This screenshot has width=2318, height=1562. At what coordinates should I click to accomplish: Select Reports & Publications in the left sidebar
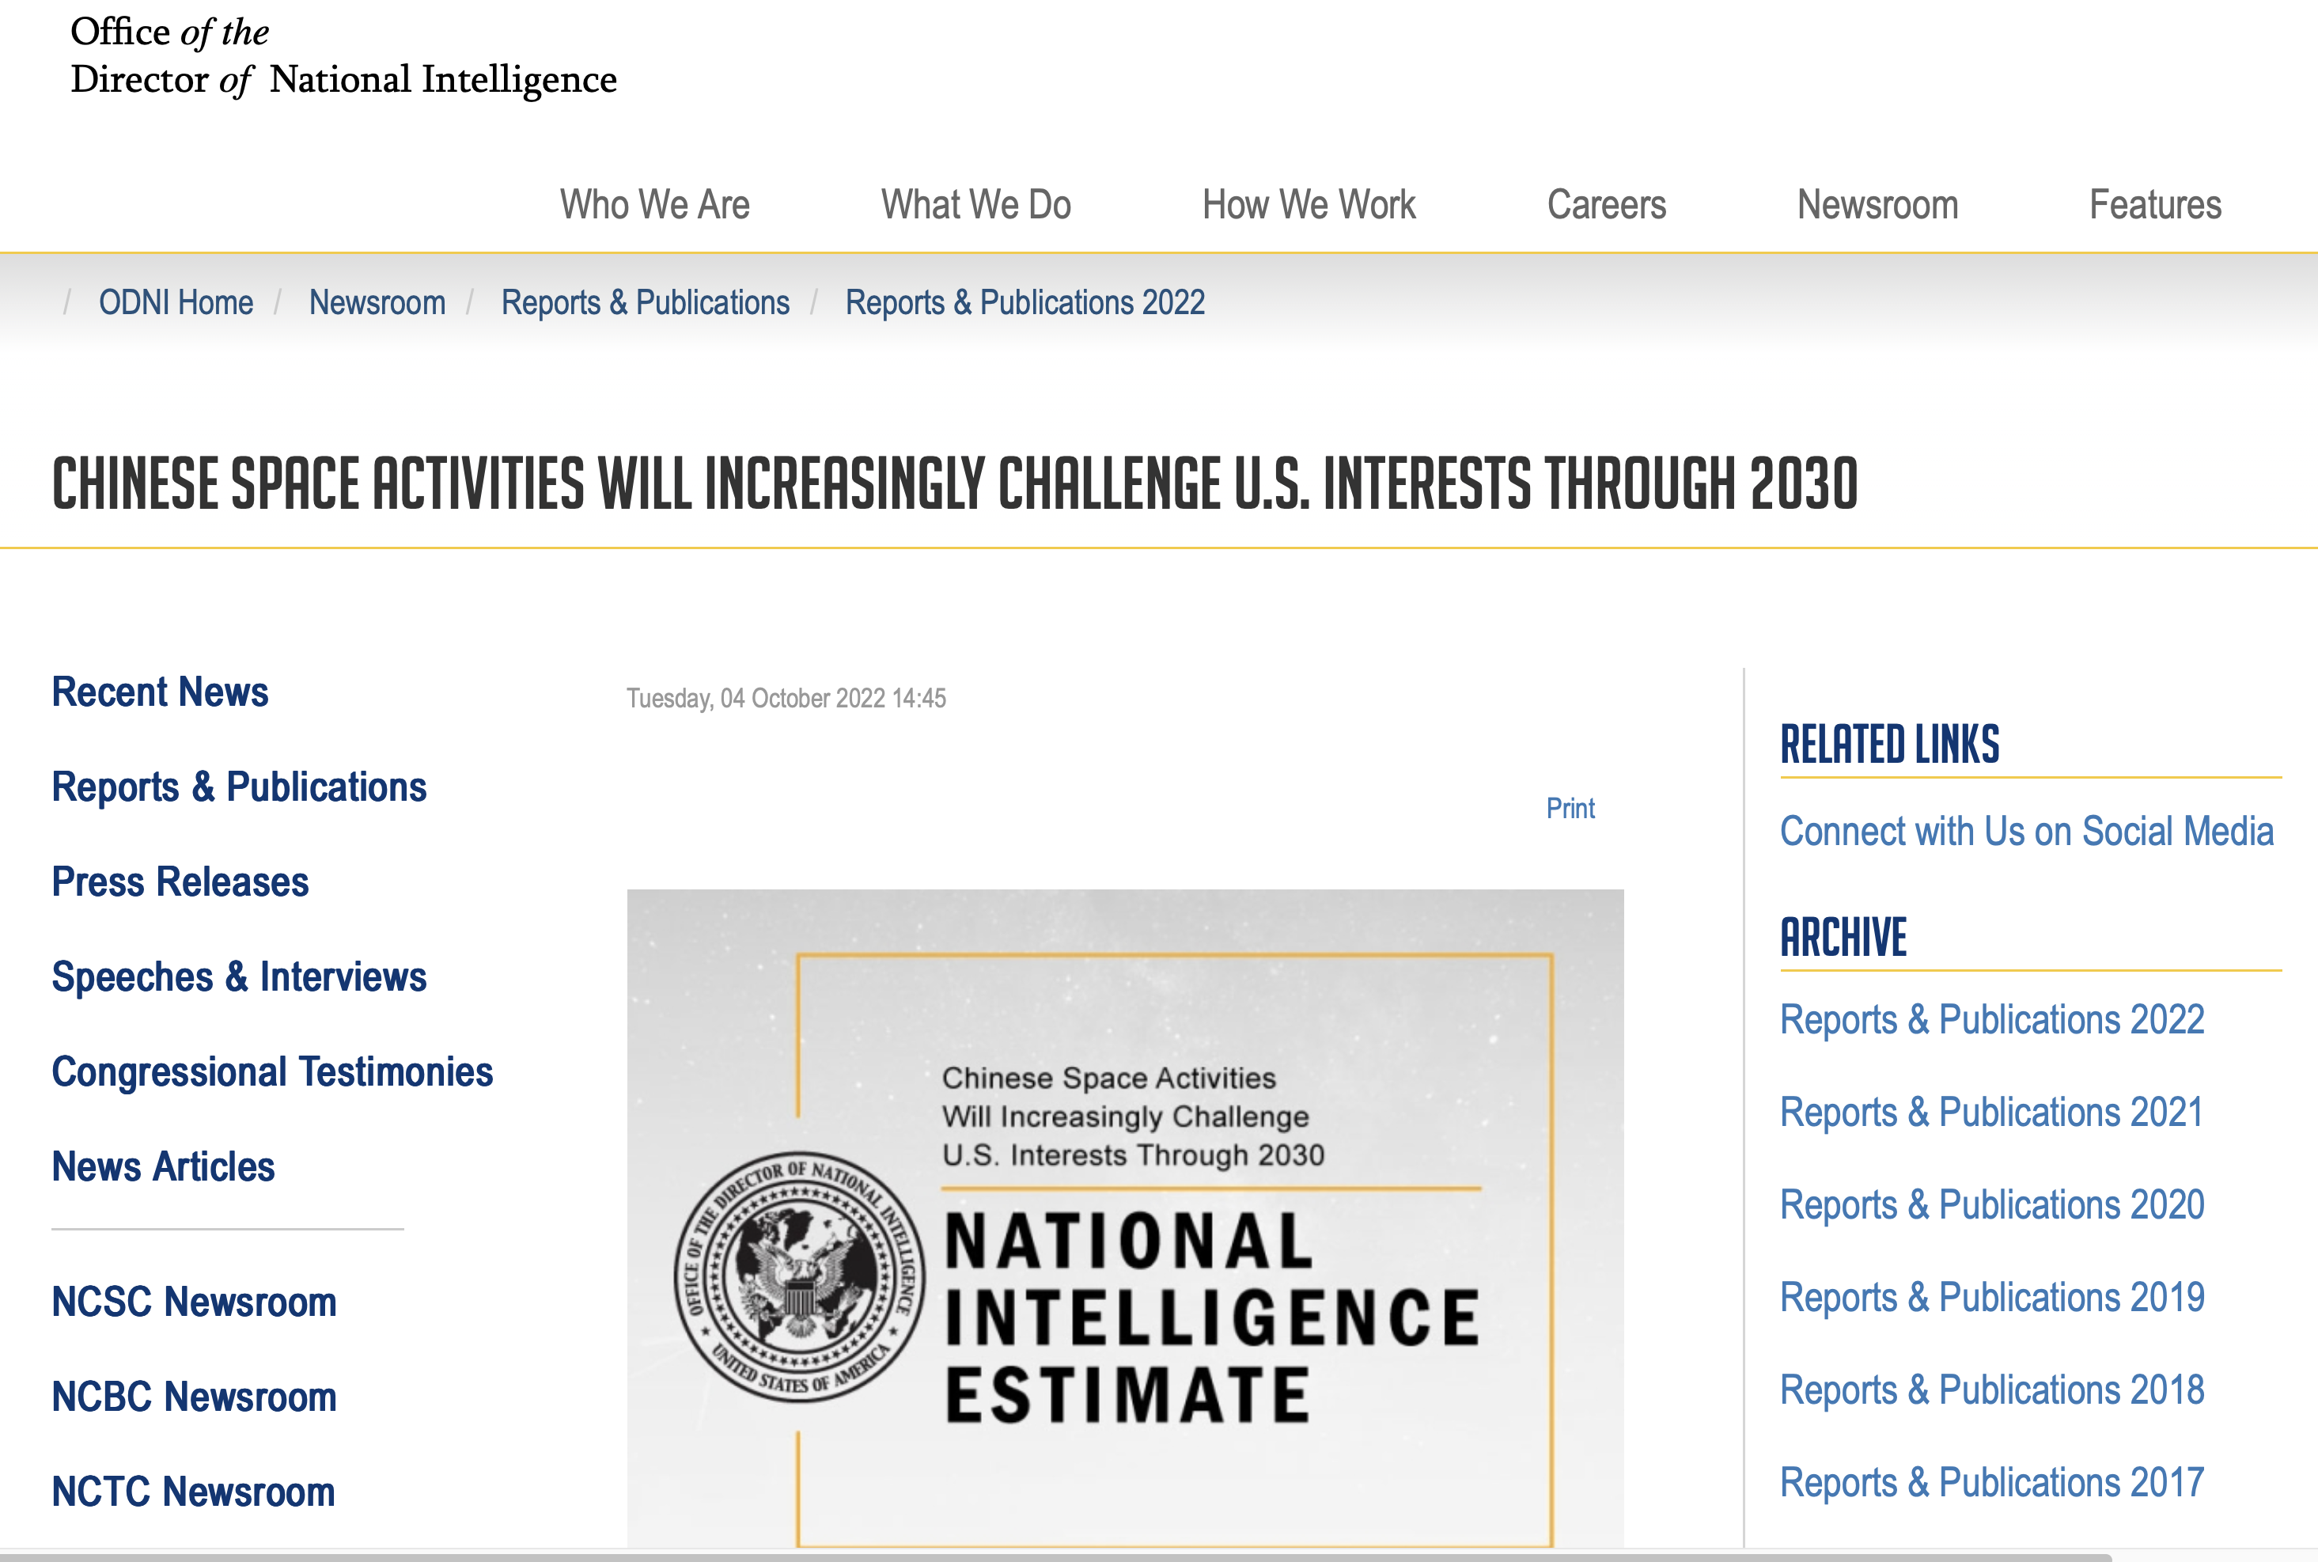tap(239, 787)
